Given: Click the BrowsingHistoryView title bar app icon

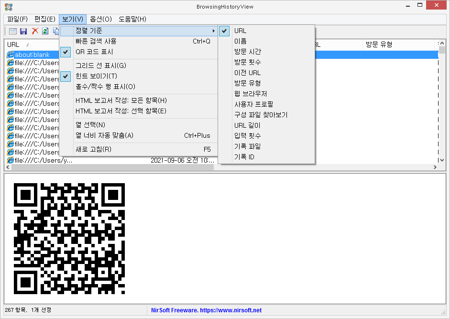Looking at the screenshot, I should (x=9, y=7).
